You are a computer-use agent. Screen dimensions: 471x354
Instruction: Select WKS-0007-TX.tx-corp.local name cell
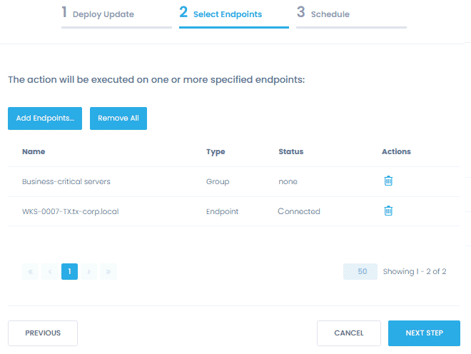pos(70,211)
